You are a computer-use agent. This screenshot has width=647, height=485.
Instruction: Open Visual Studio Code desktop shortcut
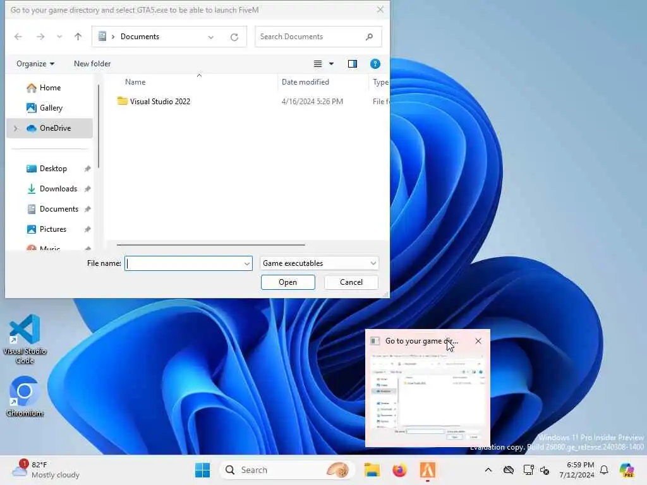pyautogui.click(x=25, y=339)
